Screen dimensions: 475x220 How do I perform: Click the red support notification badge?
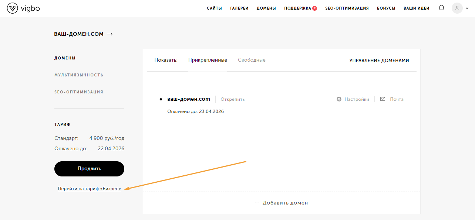(314, 8)
